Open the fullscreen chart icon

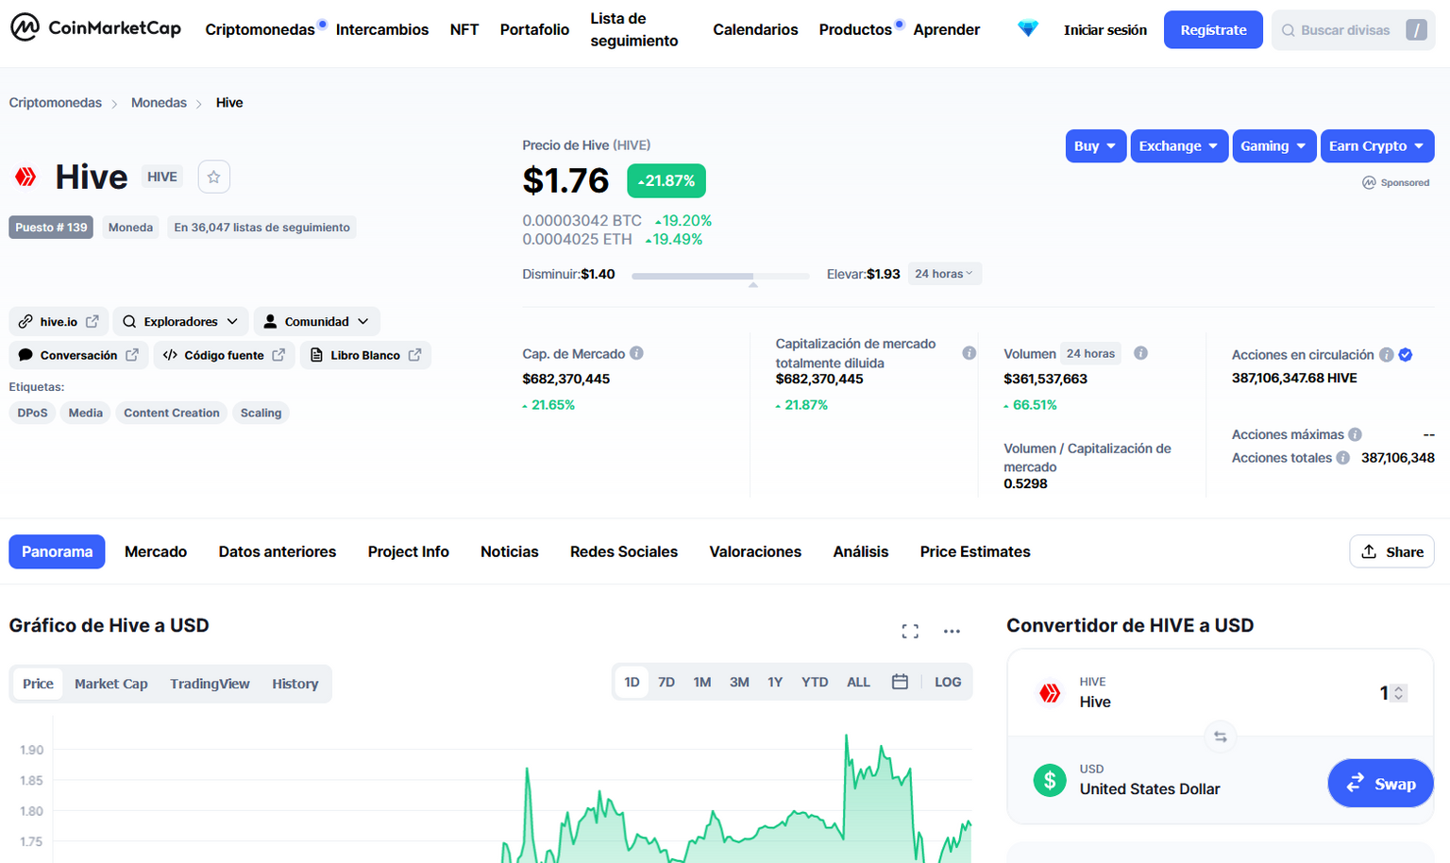pos(910,631)
